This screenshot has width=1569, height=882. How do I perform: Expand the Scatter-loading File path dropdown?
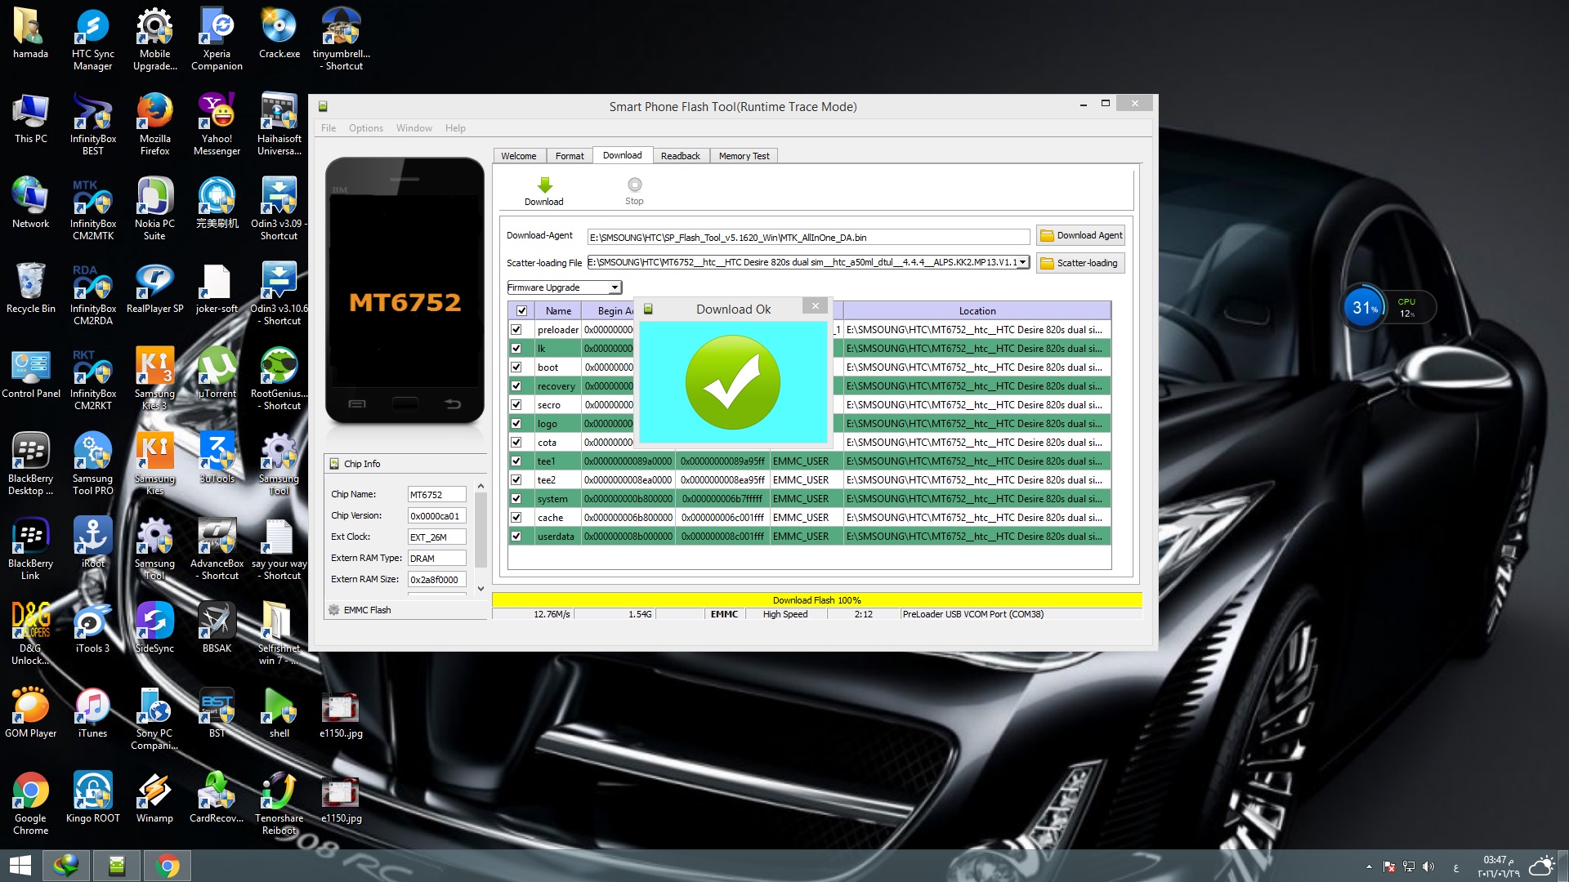[1022, 262]
